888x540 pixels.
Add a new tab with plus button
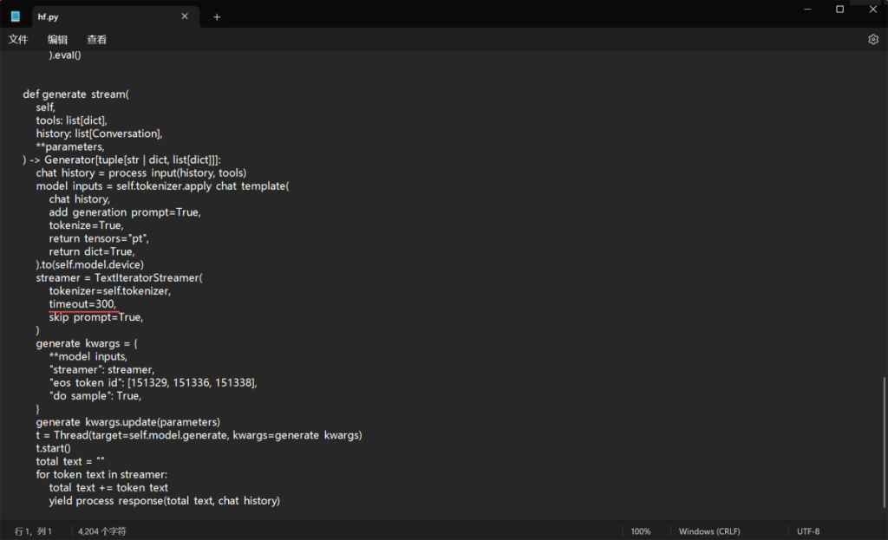[217, 16]
